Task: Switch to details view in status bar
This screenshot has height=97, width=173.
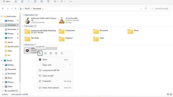Action: pyautogui.click(x=168, y=94)
